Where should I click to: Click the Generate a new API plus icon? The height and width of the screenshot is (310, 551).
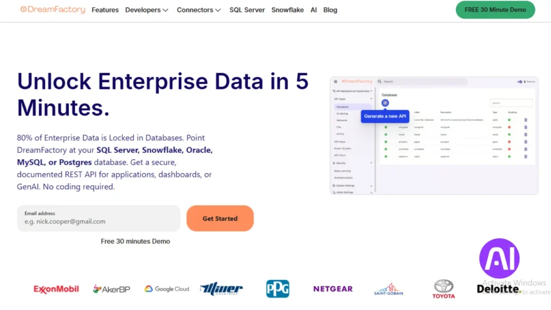[385, 103]
